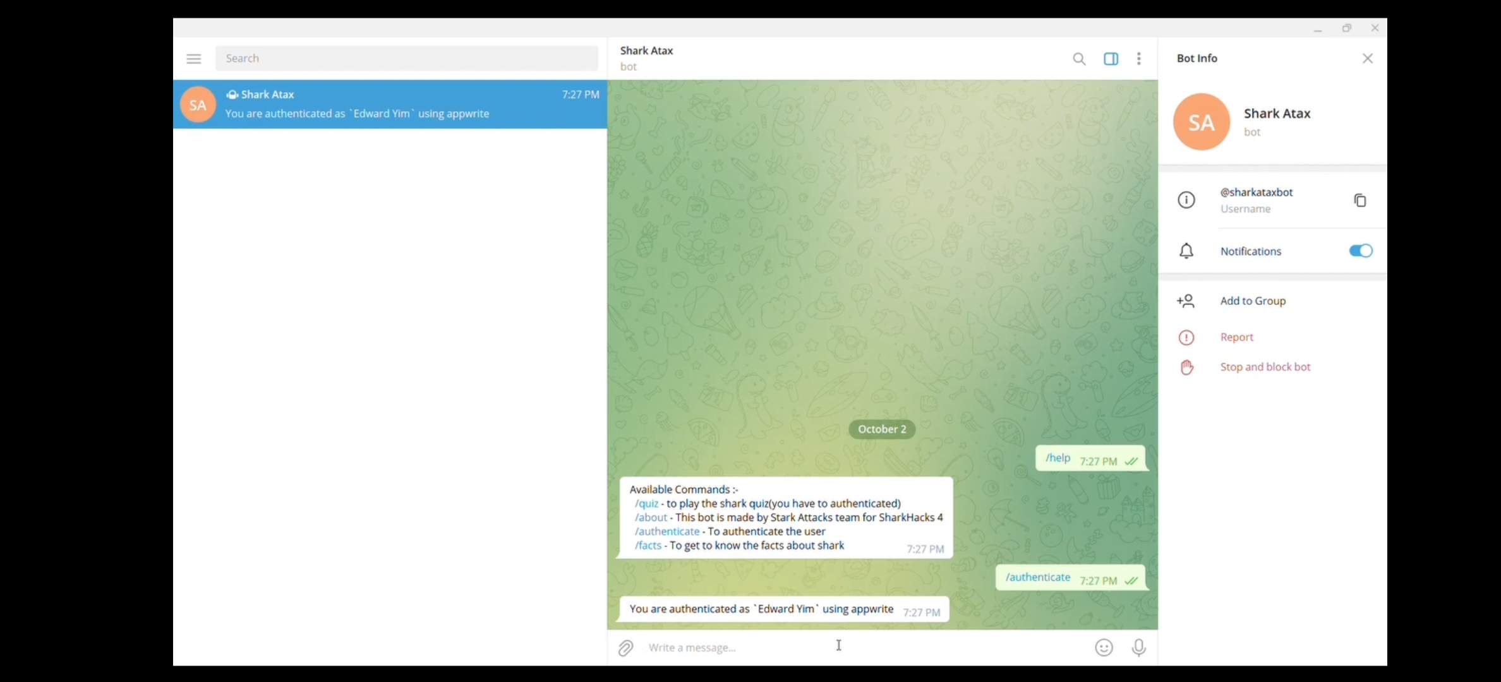Open the three-dot chat options menu

point(1138,59)
